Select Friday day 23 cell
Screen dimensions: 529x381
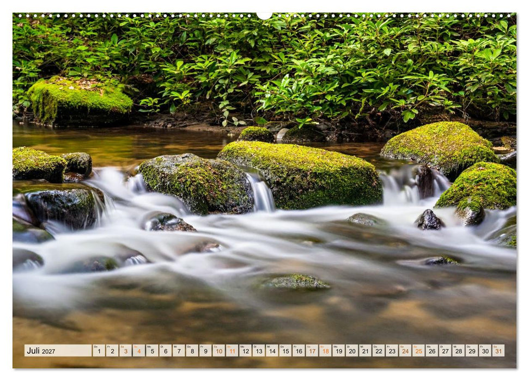(x=392, y=351)
